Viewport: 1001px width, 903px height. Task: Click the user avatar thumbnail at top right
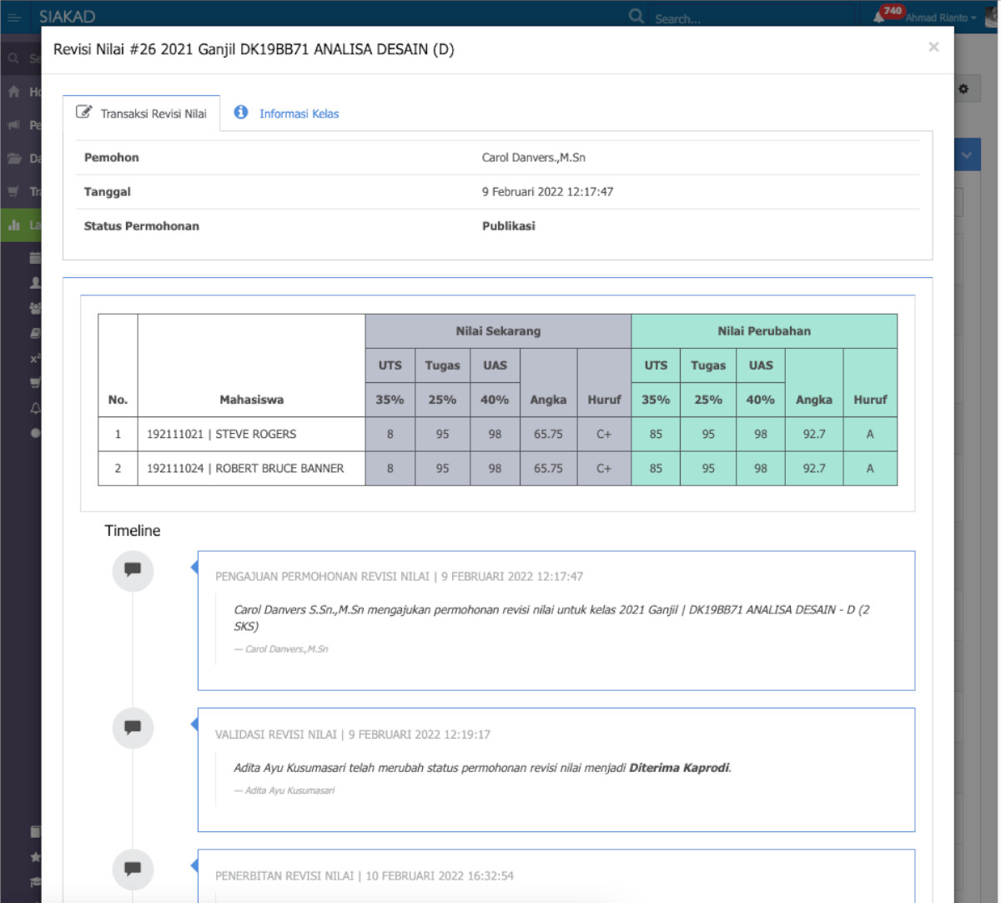[x=992, y=17]
